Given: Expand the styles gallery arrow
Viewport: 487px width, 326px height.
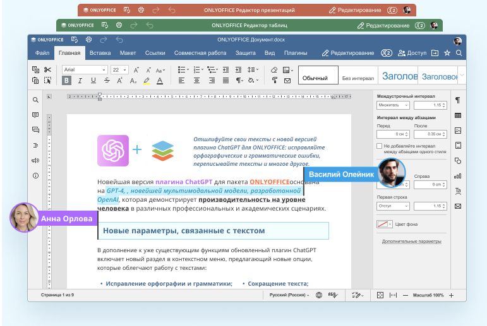Looking at the screenshot, I should point(462,75).
